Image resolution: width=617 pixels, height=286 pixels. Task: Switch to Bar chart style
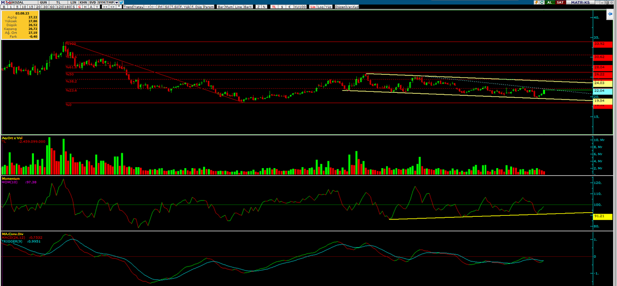click(221, 7)
